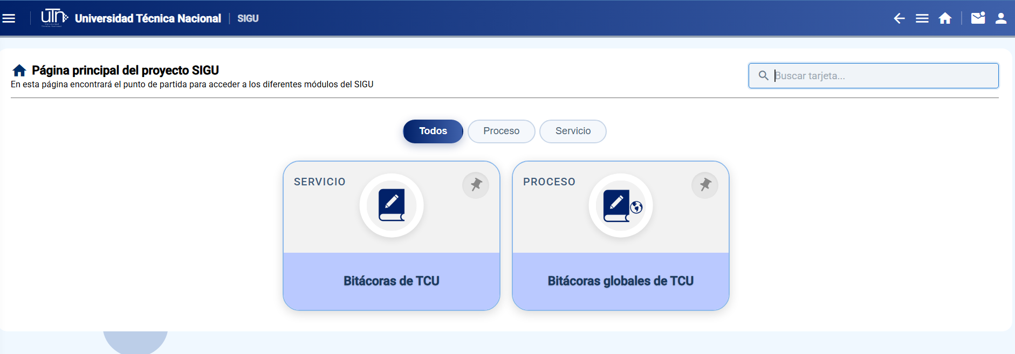Viewport: 1015px width, 354px height.
Task: Filter cards by Proceso
Action: tap(502, 131)
